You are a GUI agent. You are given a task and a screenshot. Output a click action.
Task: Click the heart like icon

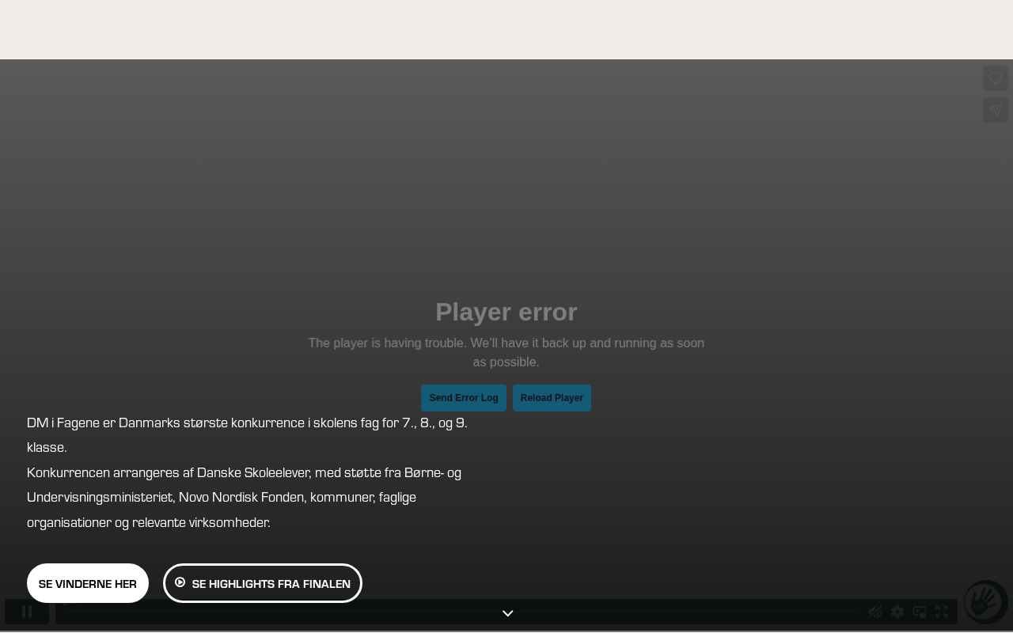[x=996, y=78]
